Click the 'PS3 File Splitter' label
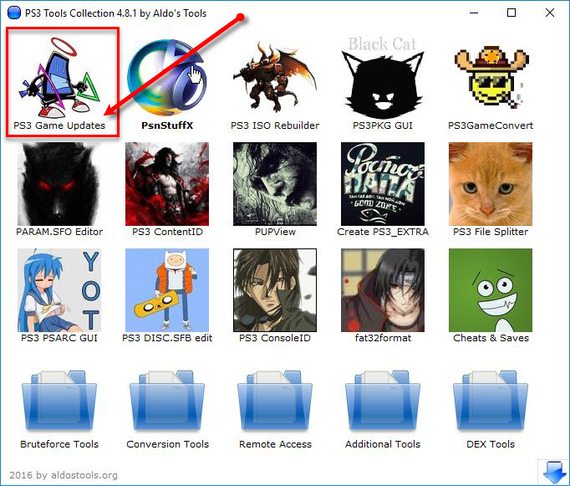Image resolution: width=570 pixels, height=486 pixels. 491,232
